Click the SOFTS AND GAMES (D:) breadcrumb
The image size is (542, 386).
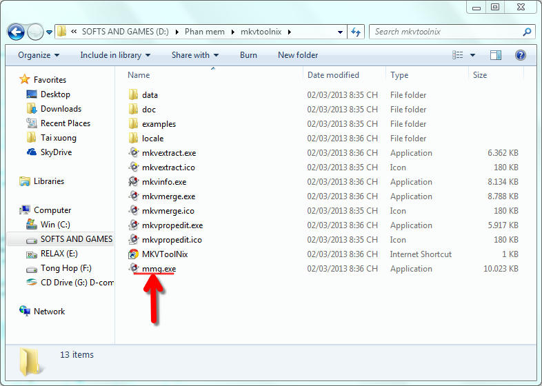point(125,32)
